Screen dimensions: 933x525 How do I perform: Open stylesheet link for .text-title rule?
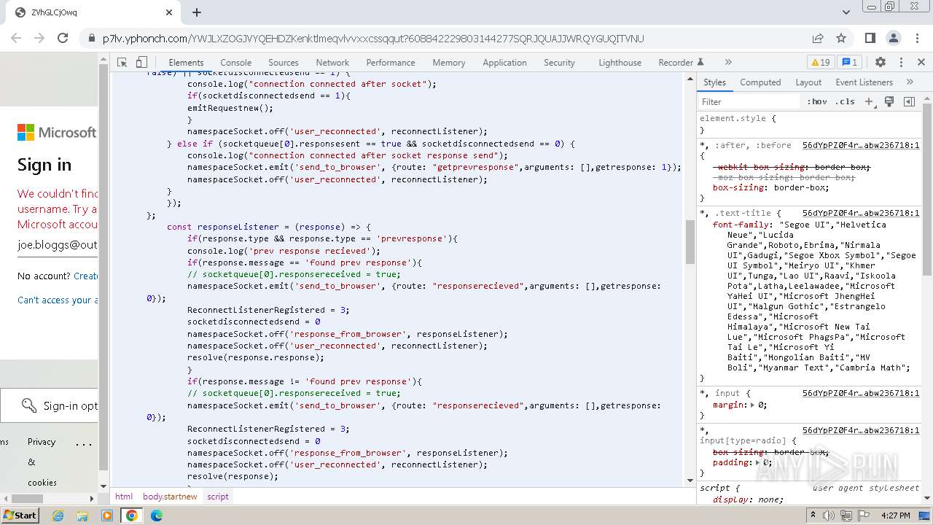tap(861, 213)
